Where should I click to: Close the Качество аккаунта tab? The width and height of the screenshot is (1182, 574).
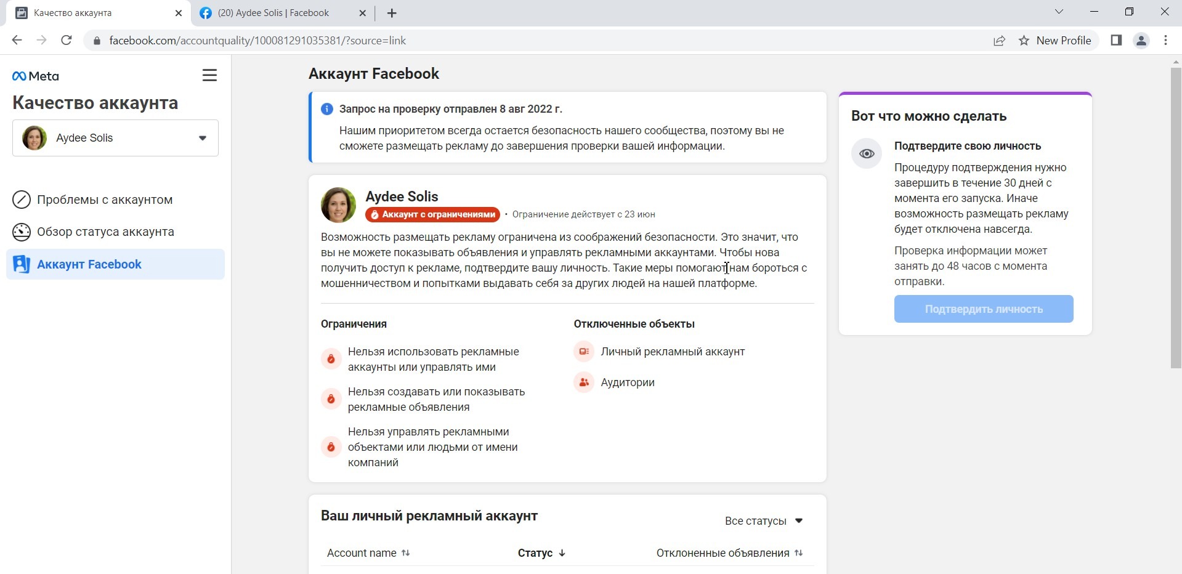(179, 13)
